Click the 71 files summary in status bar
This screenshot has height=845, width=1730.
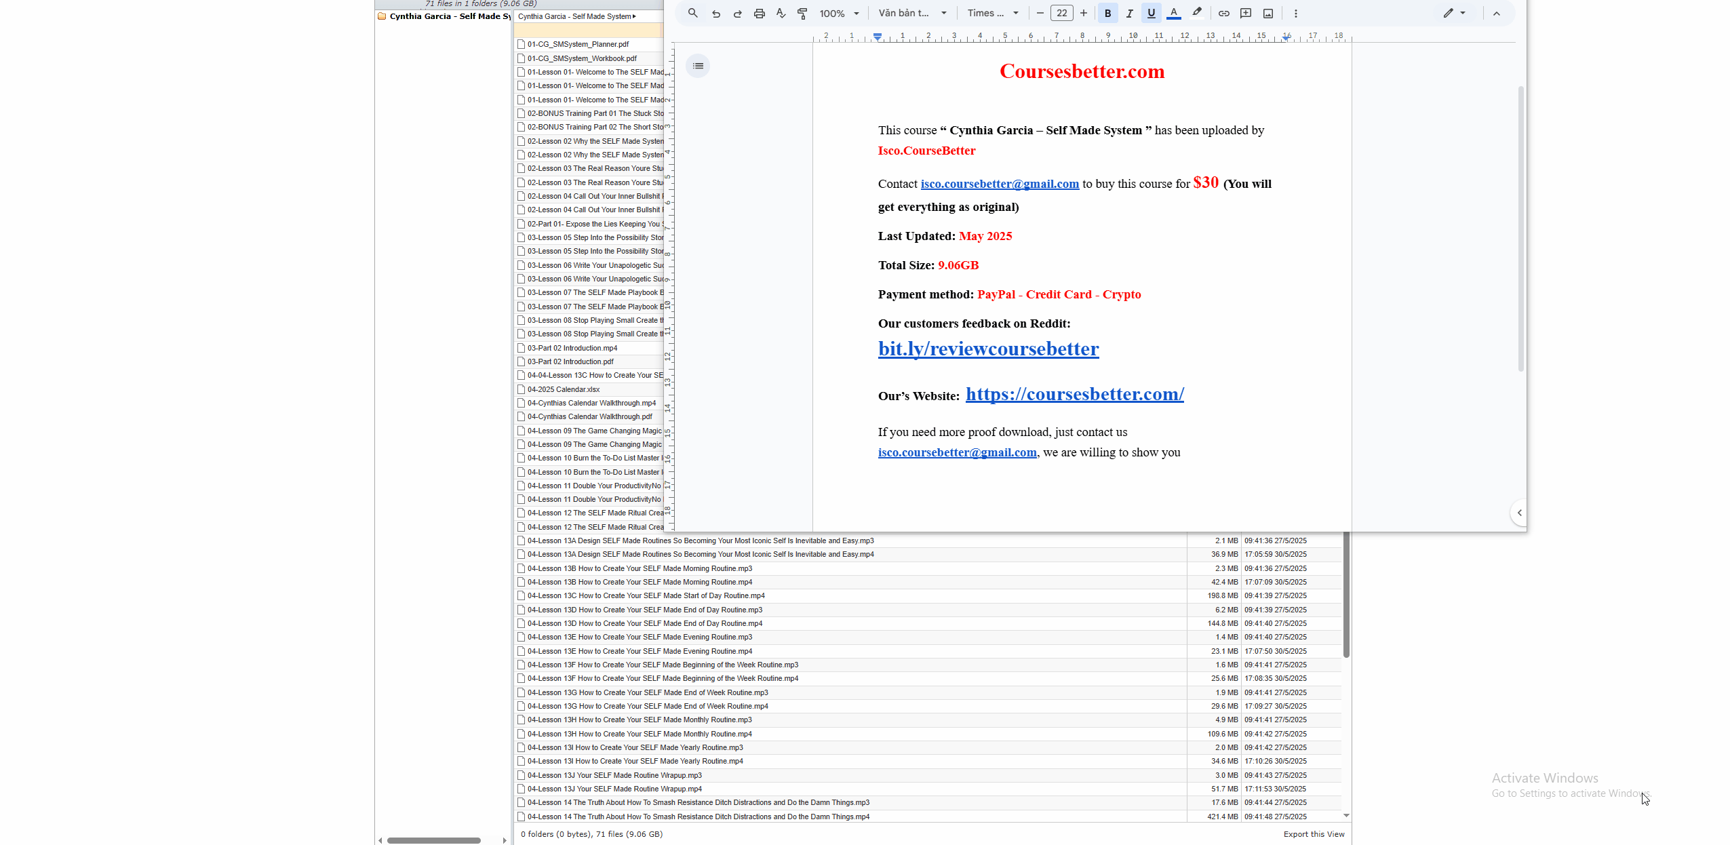[591, 834]
